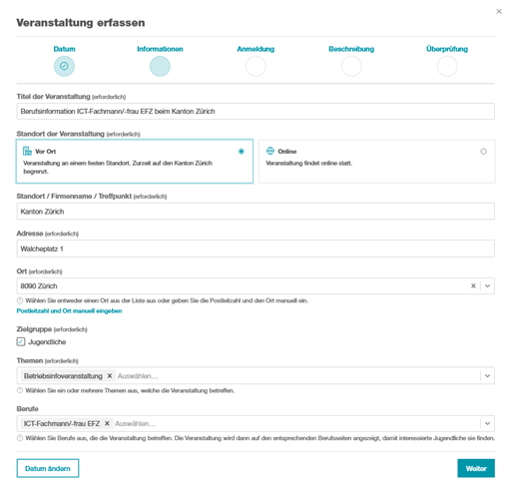Click the Datum ändern button

48,468
